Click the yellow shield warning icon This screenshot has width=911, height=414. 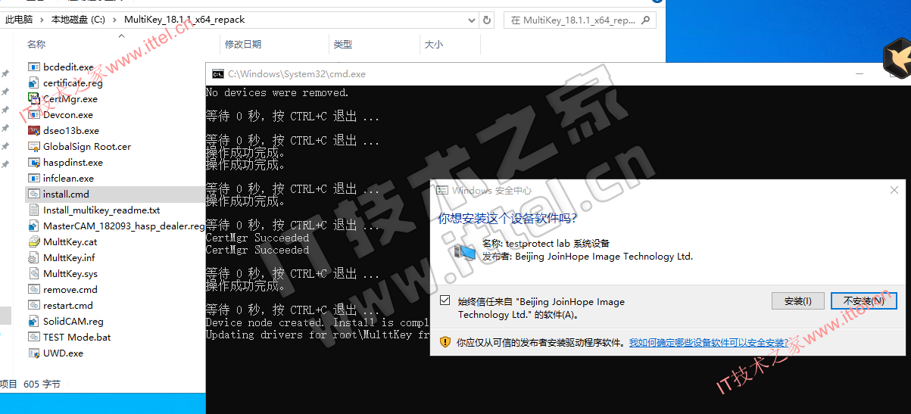(x=445, y=342)
